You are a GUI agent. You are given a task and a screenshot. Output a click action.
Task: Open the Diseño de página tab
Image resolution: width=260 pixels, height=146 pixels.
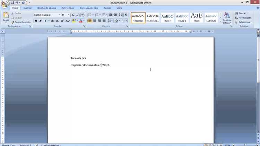pos(46,8)
